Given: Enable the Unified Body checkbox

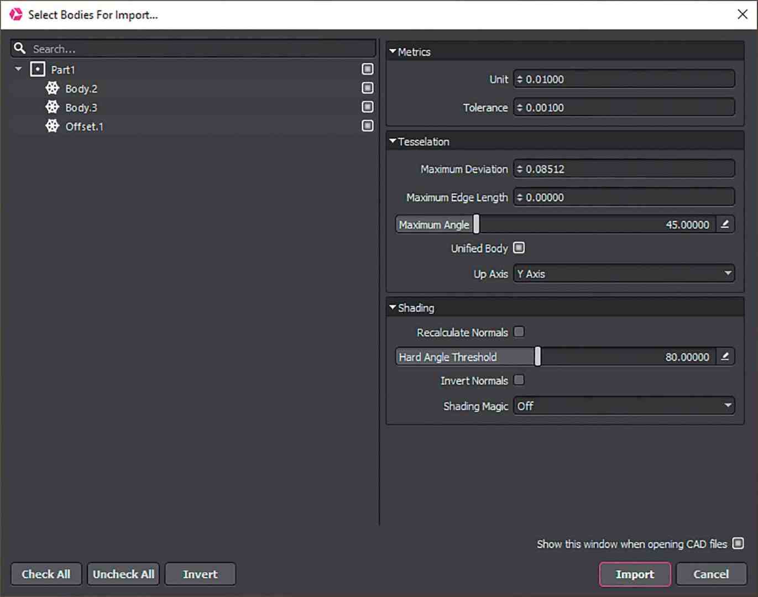Looking at the screenshot, I should point(519,248).
